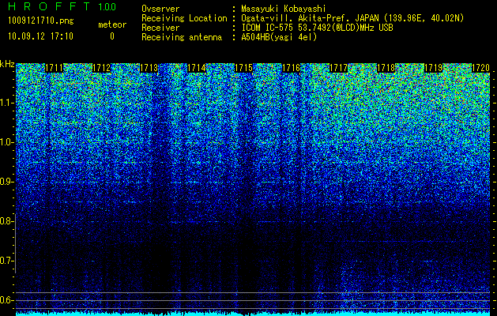Click the 0.7 frequency axis label
497x316 pixels.
point(6,261)
